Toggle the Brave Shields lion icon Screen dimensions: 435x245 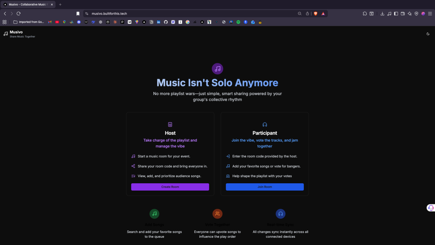[x=315, y=13]
